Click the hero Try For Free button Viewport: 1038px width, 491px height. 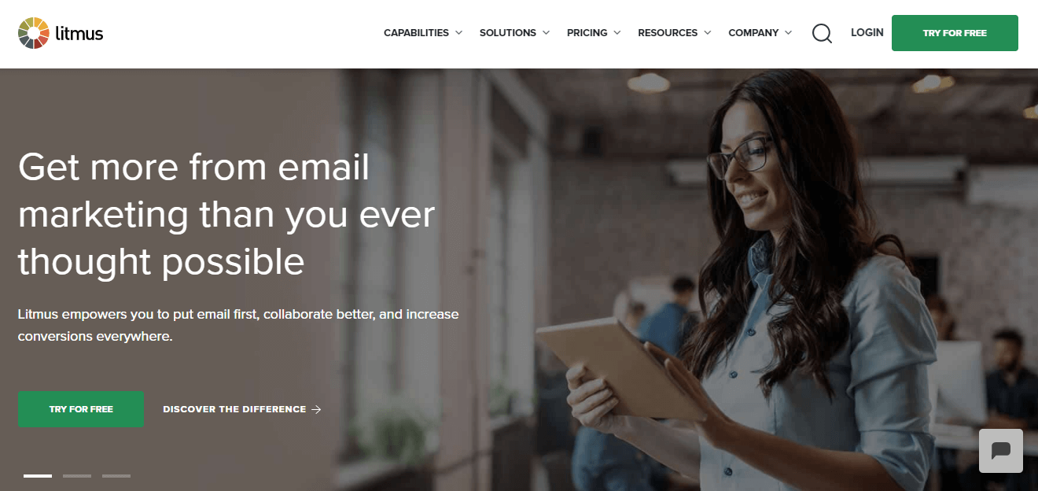[x=81, y=409]
